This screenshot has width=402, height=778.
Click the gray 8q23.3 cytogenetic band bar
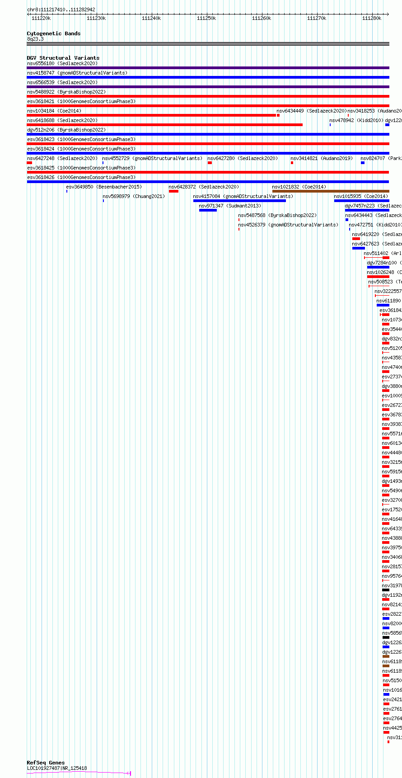(208, 44)
